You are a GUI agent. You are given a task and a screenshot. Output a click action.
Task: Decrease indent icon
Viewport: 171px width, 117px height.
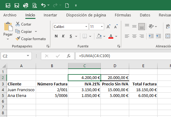(151, 36)
